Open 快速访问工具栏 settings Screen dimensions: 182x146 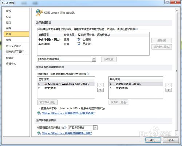15,52
